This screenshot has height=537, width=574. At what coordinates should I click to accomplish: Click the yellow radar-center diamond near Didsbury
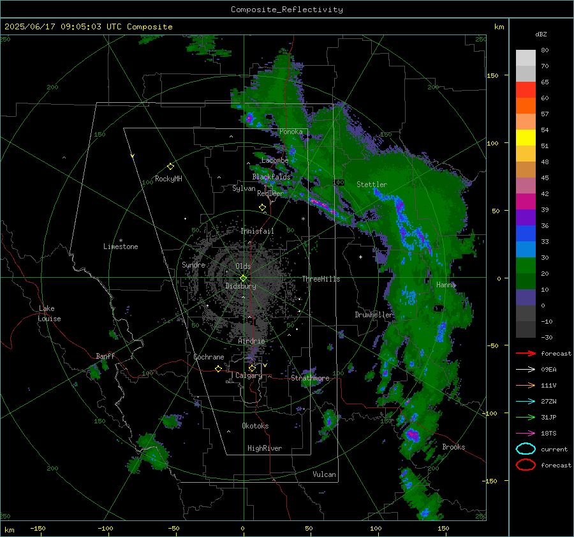243,278
